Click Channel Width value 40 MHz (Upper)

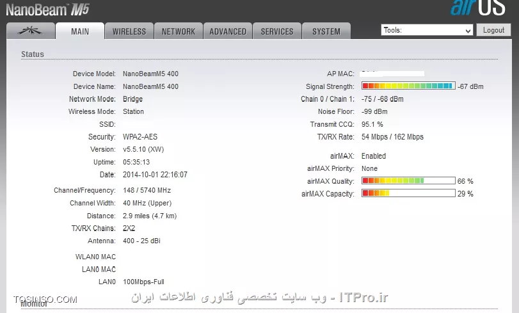tap(147, 203)
